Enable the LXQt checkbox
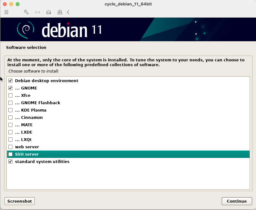The width and height of the screenshot is (256, 210). [11, 140]
